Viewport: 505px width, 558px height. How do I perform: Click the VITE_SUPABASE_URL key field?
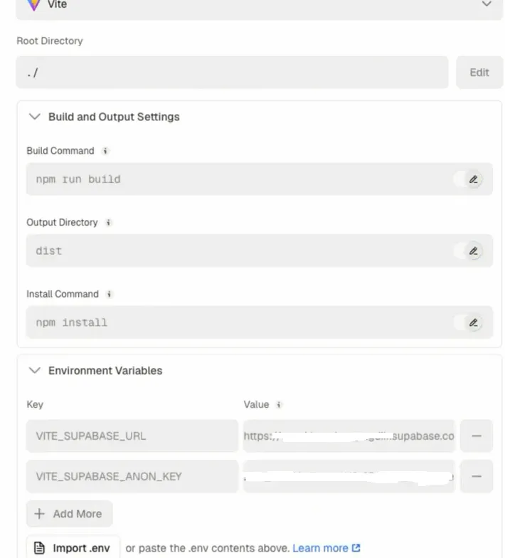tap(132, 436)
